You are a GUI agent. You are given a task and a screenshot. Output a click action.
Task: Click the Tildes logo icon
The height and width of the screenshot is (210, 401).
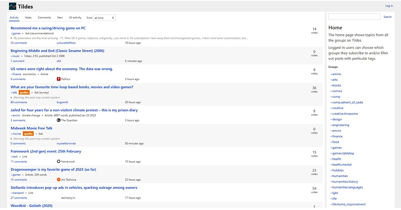pyautogui.click(x=13, y=6)
